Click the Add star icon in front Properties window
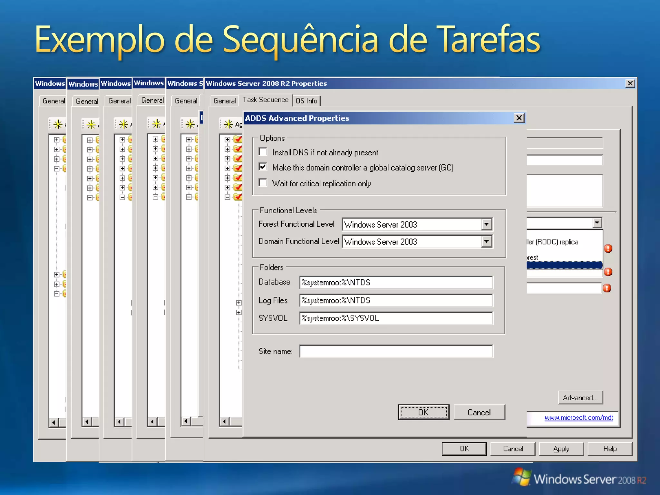This screenshot has width=660, height=495. 228,124
